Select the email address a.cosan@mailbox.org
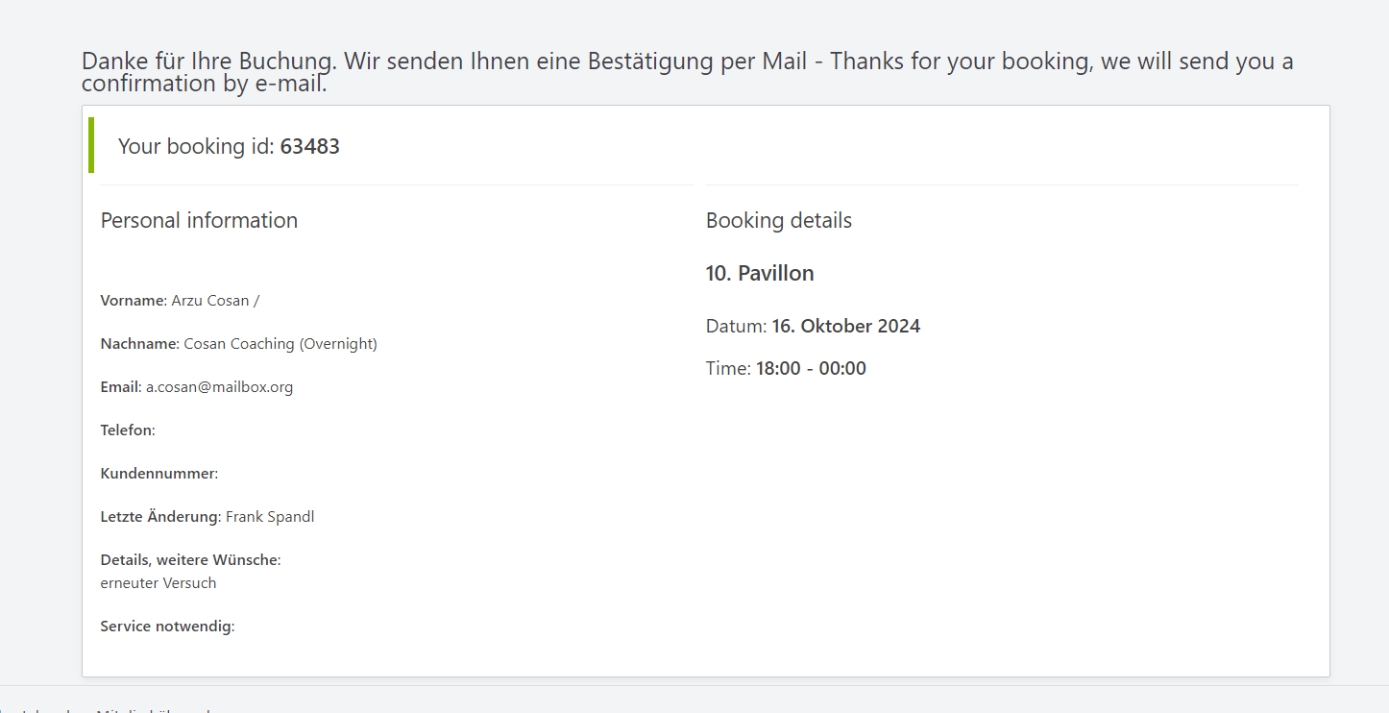This screenshot has height=713, width=1389. click(x=219, y=387)
